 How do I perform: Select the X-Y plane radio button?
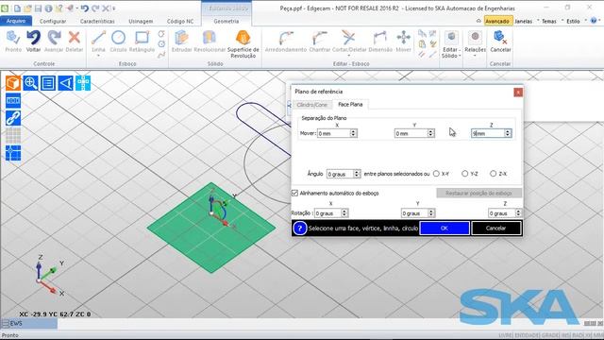pos(436,174)
